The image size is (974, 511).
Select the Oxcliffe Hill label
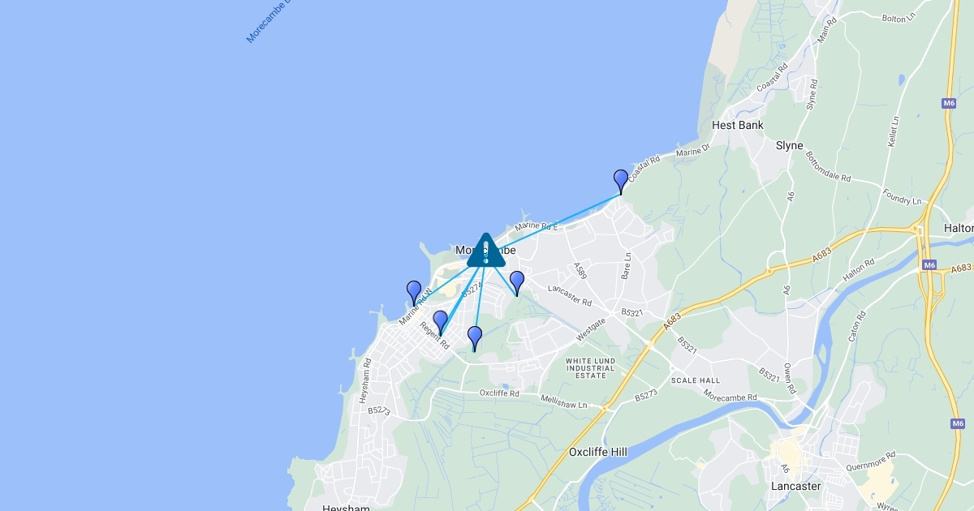[598, 452]
